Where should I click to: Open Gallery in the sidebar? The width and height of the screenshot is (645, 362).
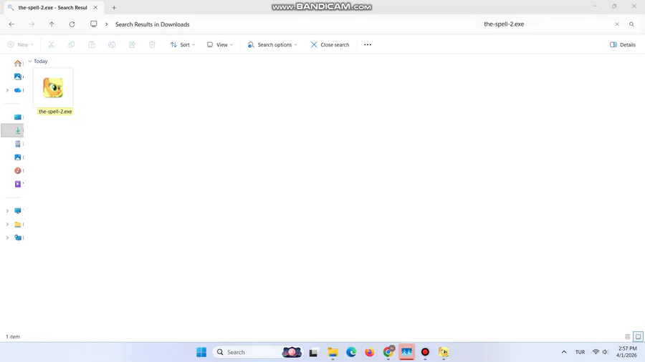(18, 77)
